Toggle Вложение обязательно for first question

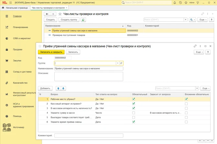[x=186, y=99]
